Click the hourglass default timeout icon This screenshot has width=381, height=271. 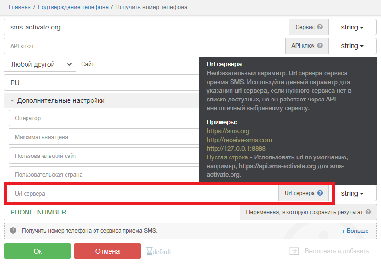point(150,251)
